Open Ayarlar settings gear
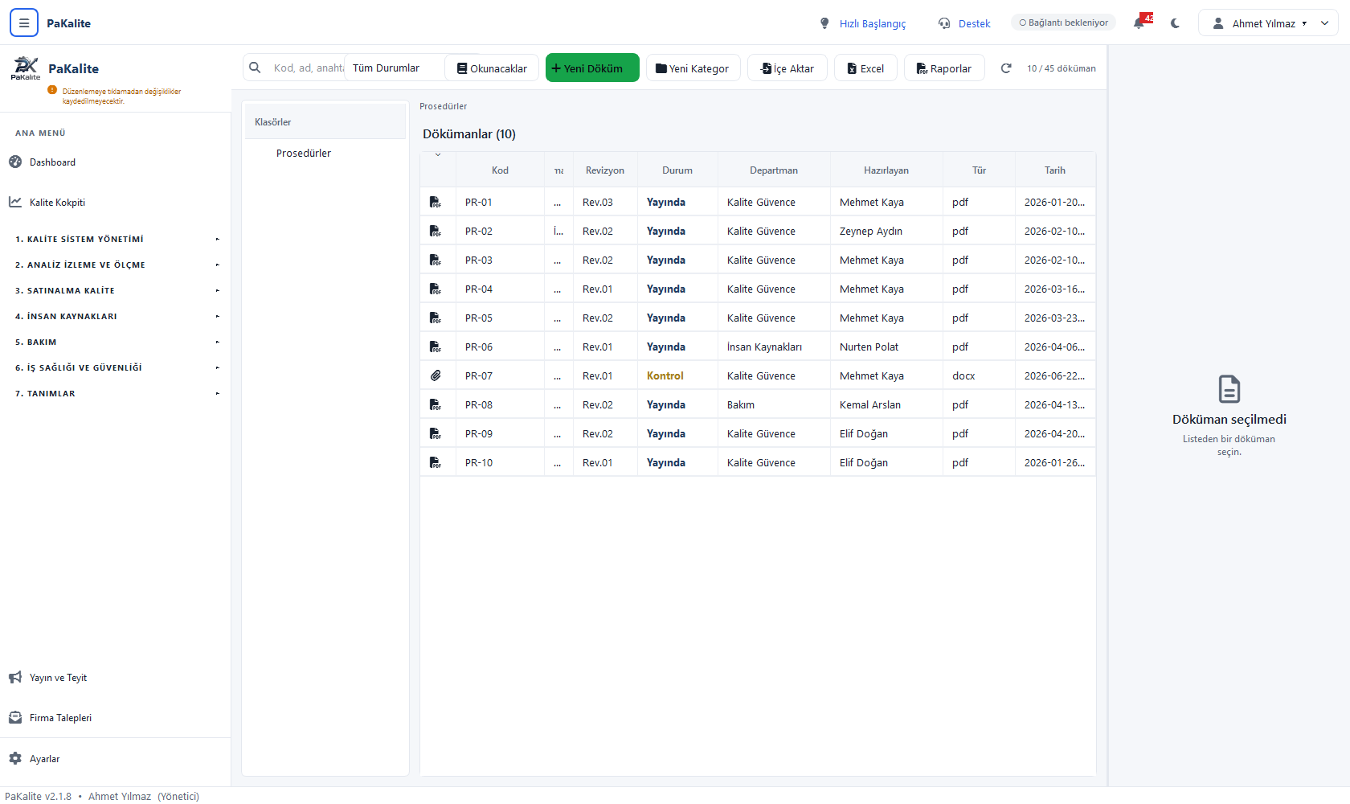 point(15,758)
